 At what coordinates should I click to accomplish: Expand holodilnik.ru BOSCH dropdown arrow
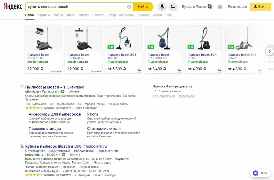59,155
